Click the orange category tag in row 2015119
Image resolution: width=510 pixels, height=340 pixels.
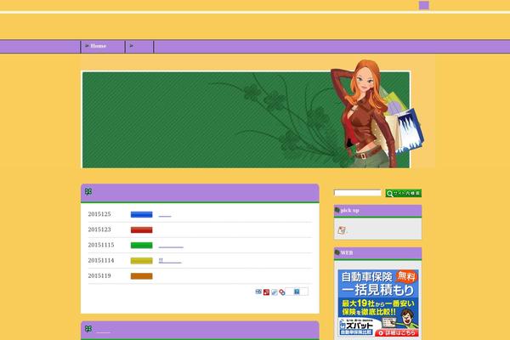(141, 276)
